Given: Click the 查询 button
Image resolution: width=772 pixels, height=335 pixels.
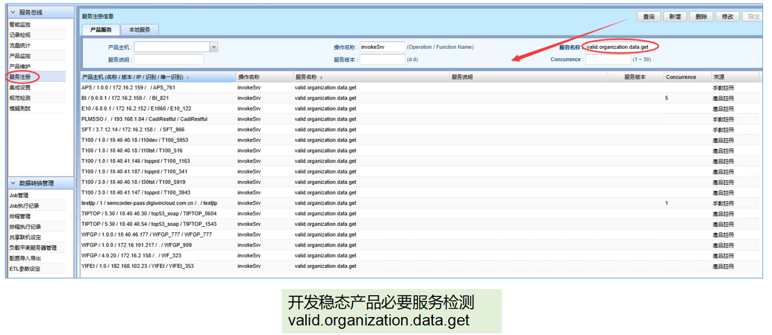Looking at the screenshot, I should pyautogui.click(x=648, y=17).
